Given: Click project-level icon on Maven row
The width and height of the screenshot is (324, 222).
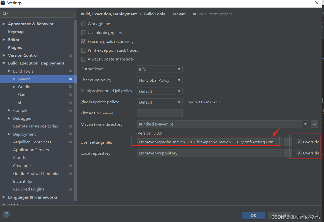Looking at the screenshot, I should (70, 79).
